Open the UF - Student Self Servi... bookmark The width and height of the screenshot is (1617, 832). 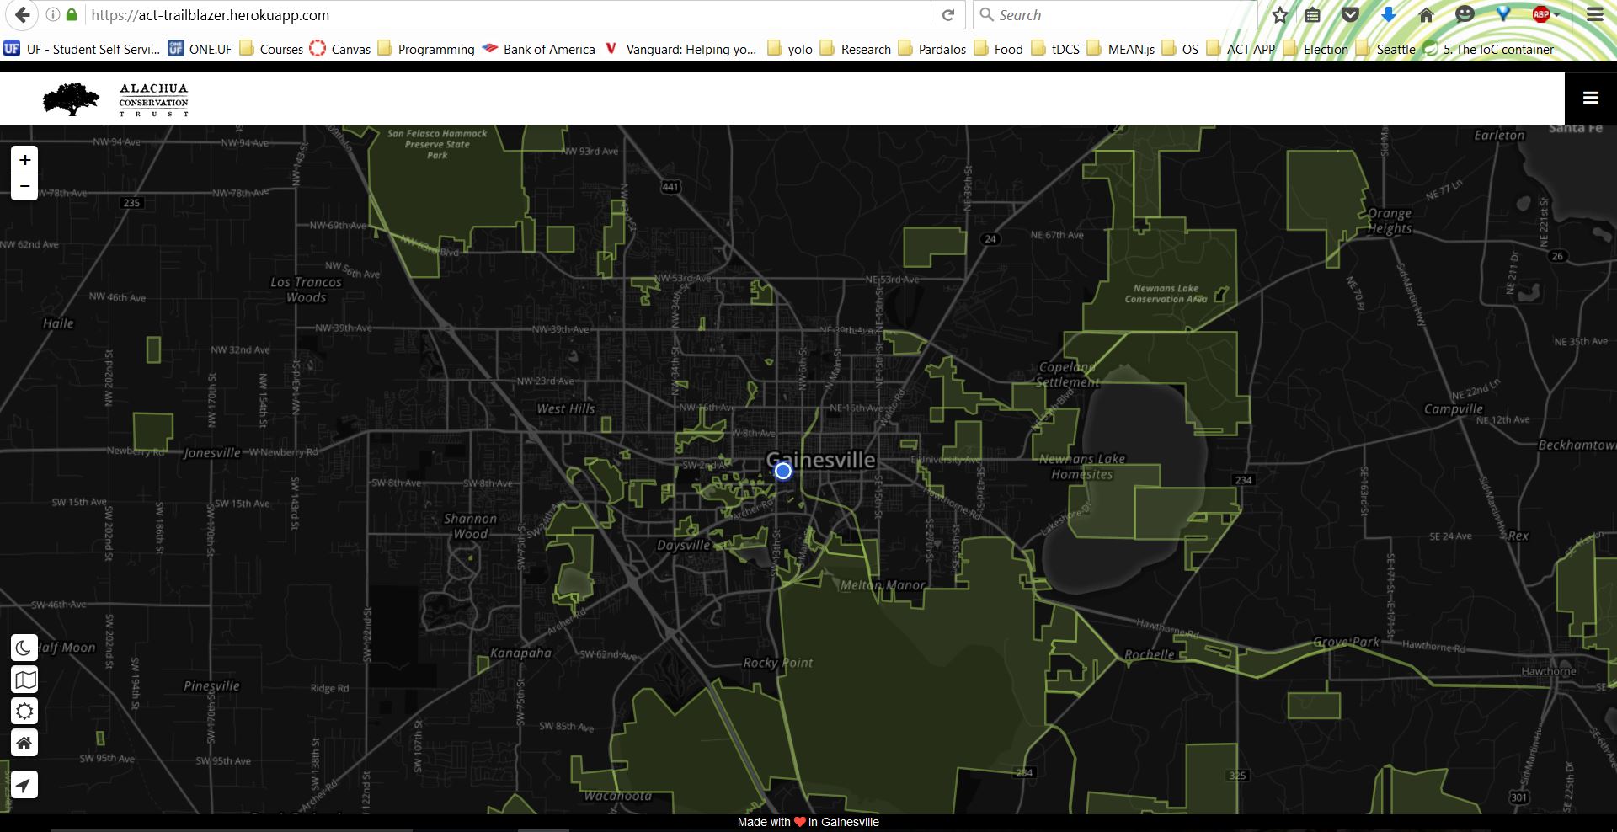[82, 49]
